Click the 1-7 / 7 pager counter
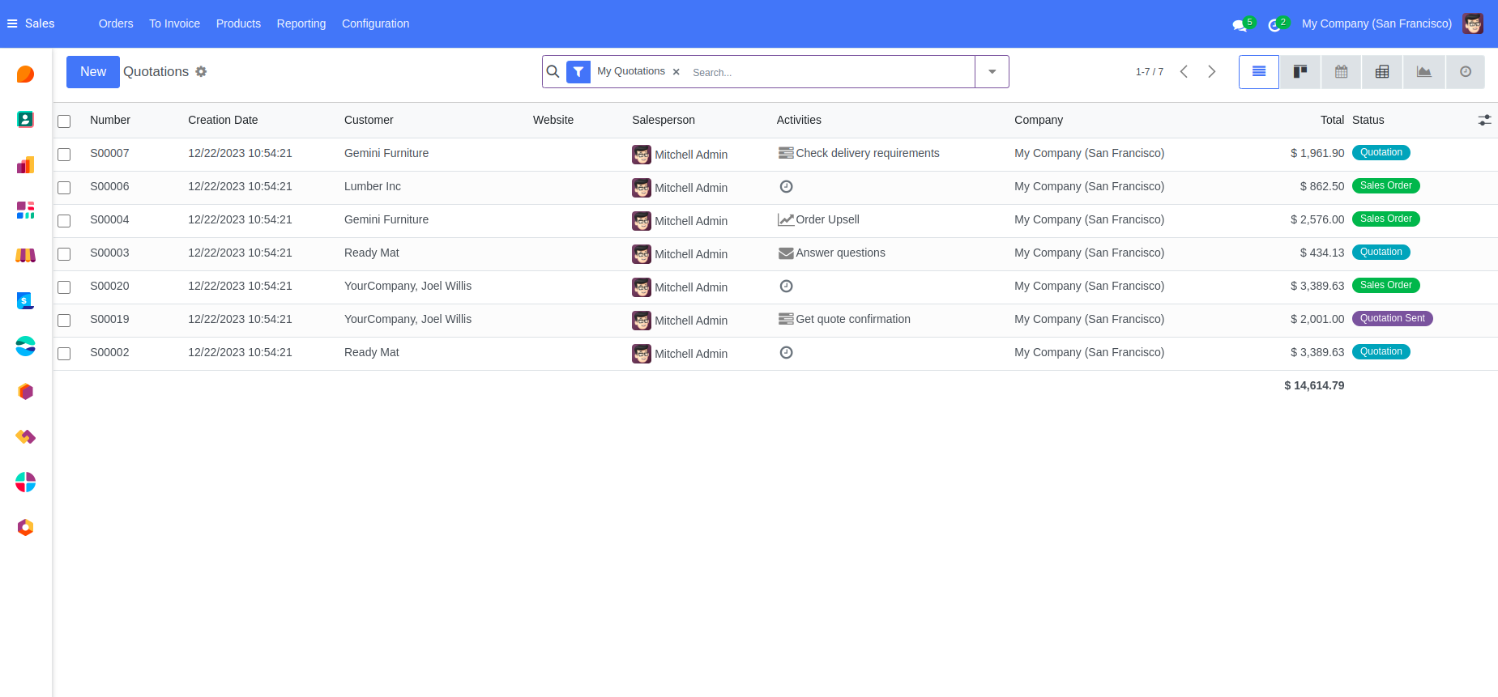 coord(1150,72)
